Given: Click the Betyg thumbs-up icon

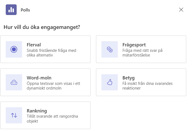Looking at the screenshot, I should (110, 82).
